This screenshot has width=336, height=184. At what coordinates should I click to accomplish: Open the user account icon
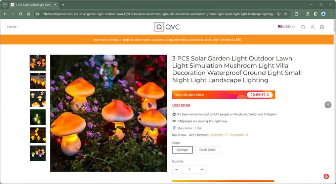(312, 27)
